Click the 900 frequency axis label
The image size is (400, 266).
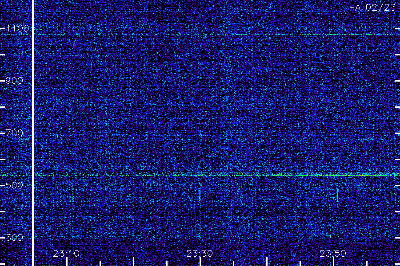tap(14, 81)
